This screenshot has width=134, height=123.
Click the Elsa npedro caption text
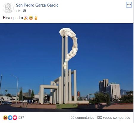click(x=13, y=18)
